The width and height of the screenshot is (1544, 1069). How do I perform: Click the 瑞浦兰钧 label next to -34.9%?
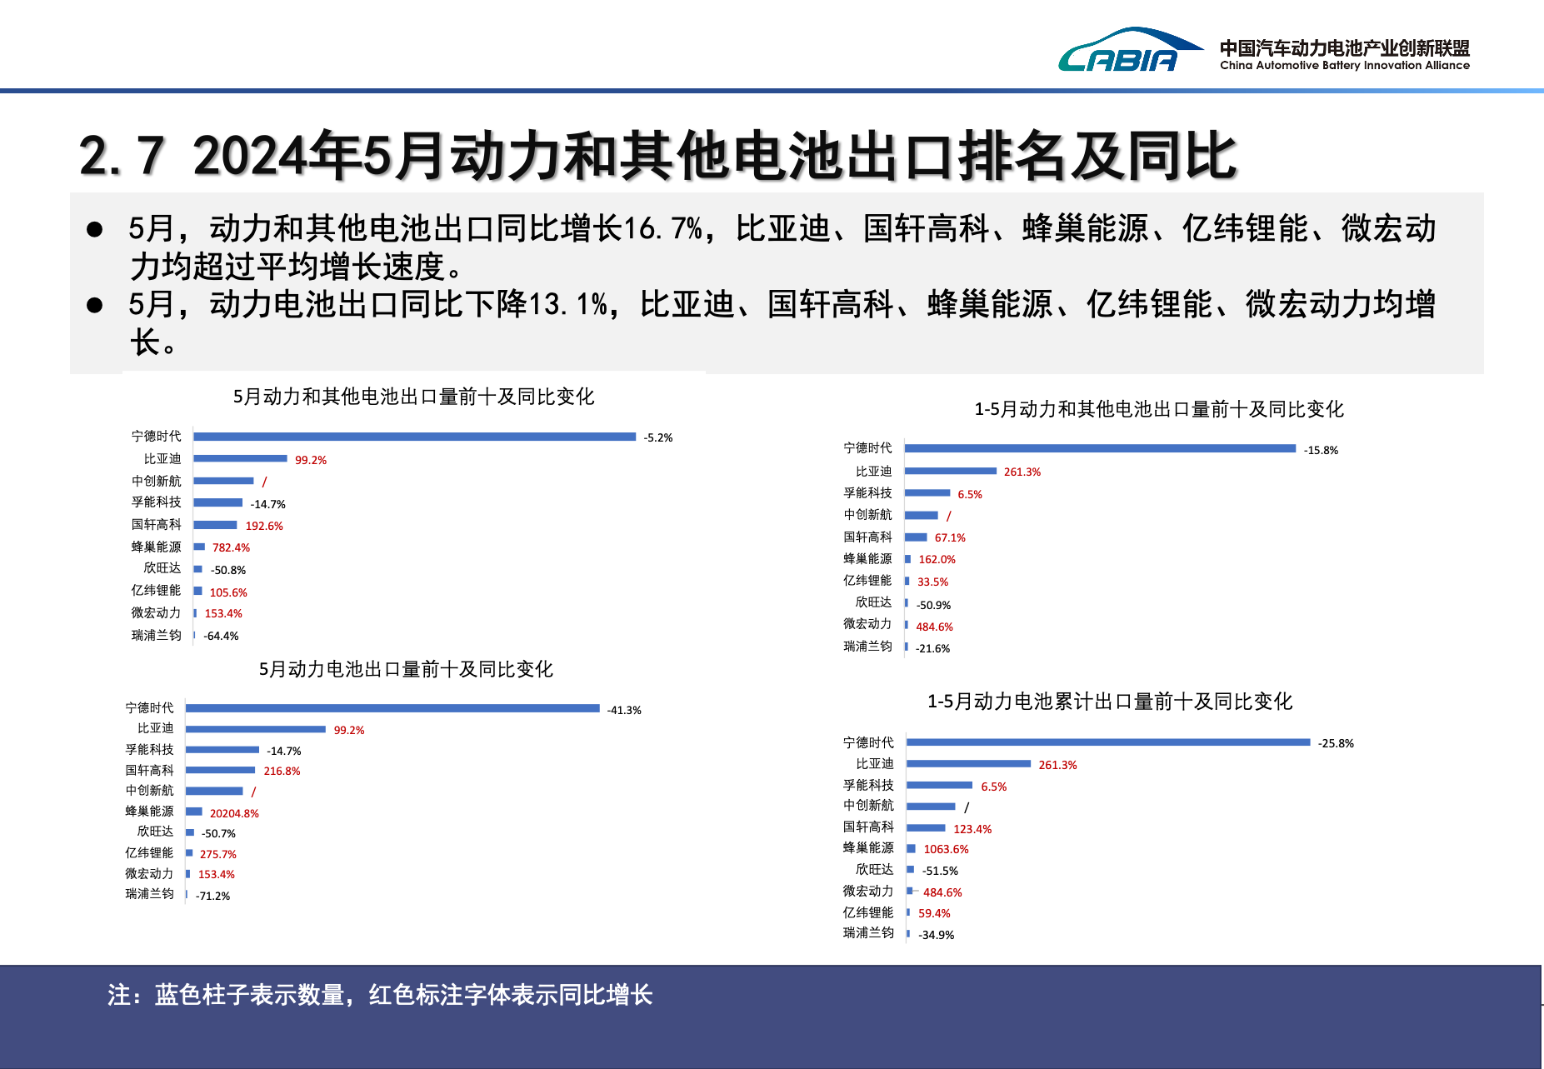868,932
